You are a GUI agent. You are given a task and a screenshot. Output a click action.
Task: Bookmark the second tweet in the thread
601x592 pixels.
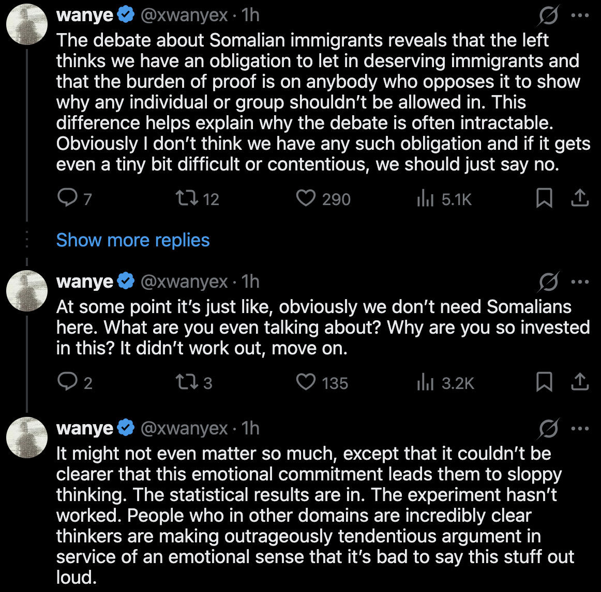[544, 382]
